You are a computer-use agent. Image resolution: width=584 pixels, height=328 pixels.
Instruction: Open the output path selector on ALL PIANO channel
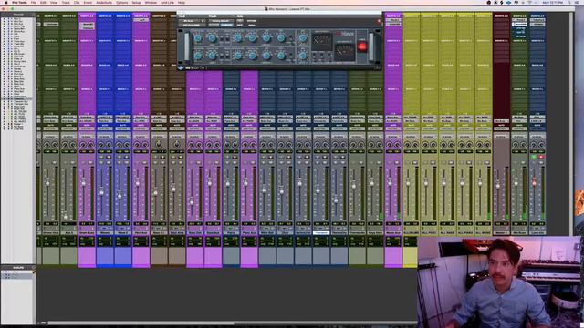pos(465,121)
